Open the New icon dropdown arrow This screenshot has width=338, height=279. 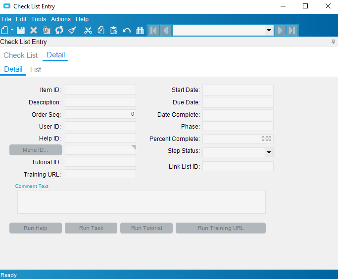12,30
